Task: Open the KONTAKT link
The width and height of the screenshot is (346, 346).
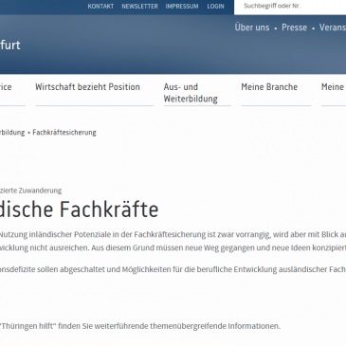Action: pos(100,7)
